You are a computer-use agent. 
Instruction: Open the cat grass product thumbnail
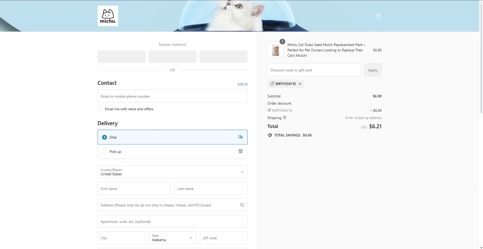pyautogui.click(x=276, y=50)
